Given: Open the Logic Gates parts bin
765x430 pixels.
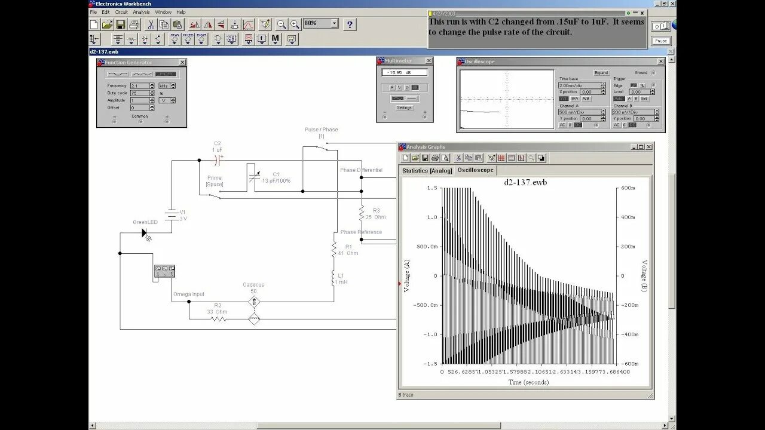Looking at the screenshot, I should [218, 39].
